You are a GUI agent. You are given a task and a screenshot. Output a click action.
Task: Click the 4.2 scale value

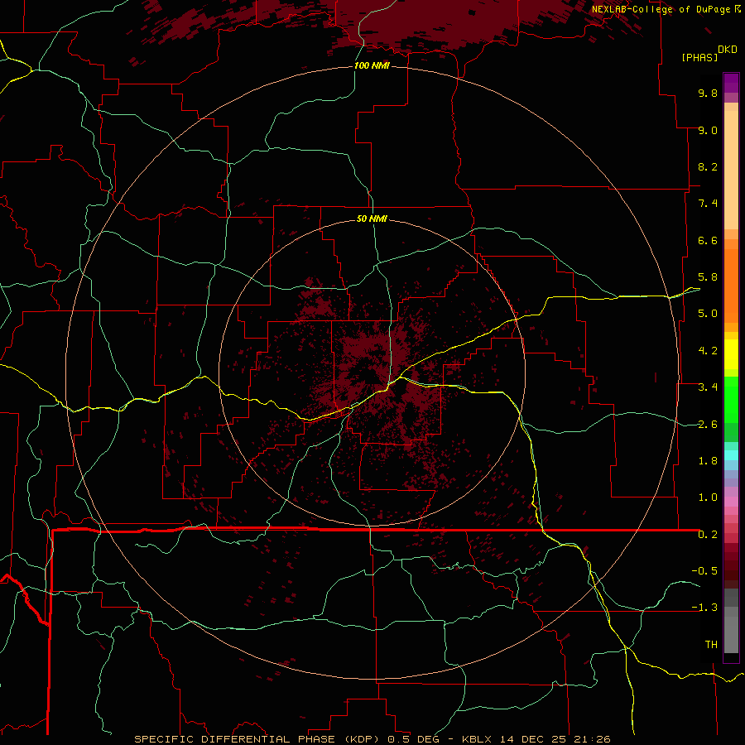click(x=708, y=351)
